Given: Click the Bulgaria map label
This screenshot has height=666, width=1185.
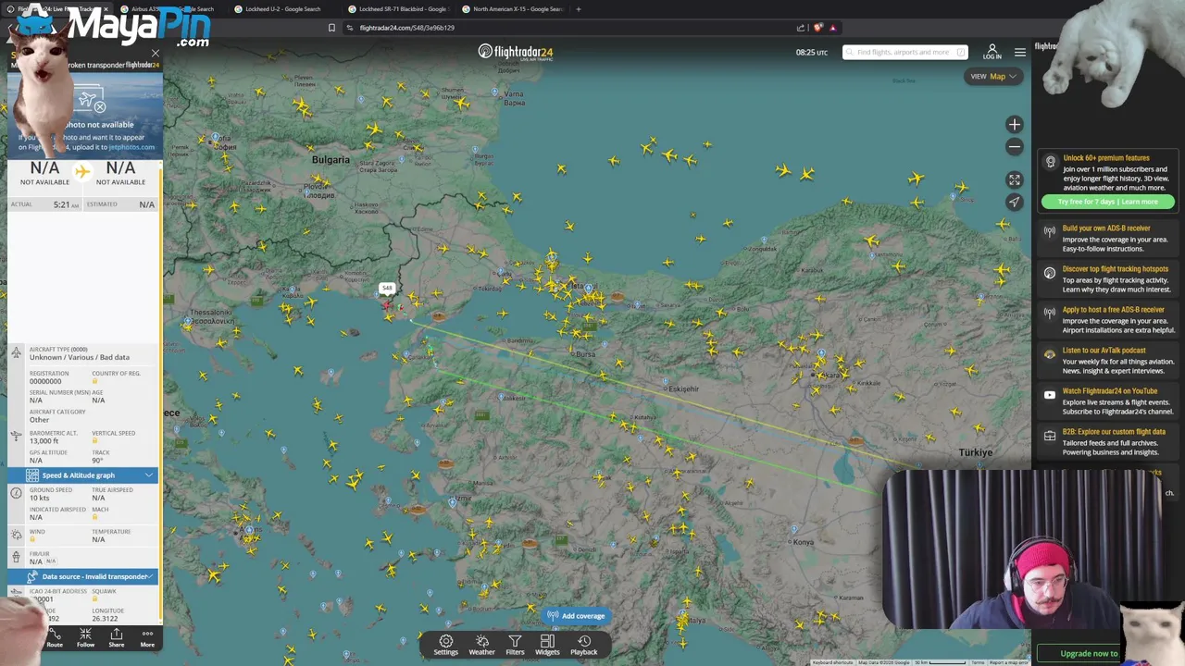Looking at the screenshot, I should coord(331,160).
